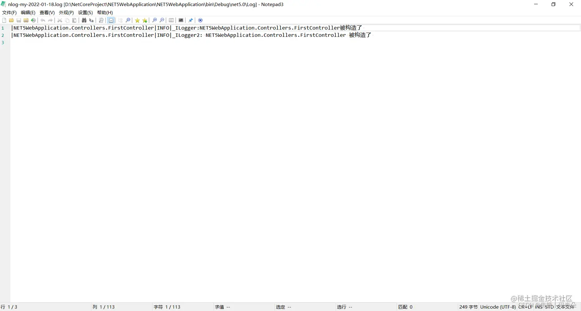Click the '249 字节' status entry

(x=468, y=307)
